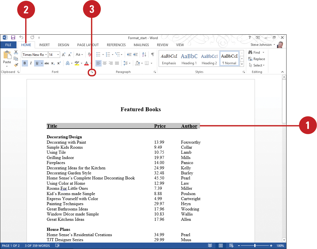317x249 pixels.
Task: Switch to the INSERT tab
Action: pyautogui.click(x=44, y=45)
